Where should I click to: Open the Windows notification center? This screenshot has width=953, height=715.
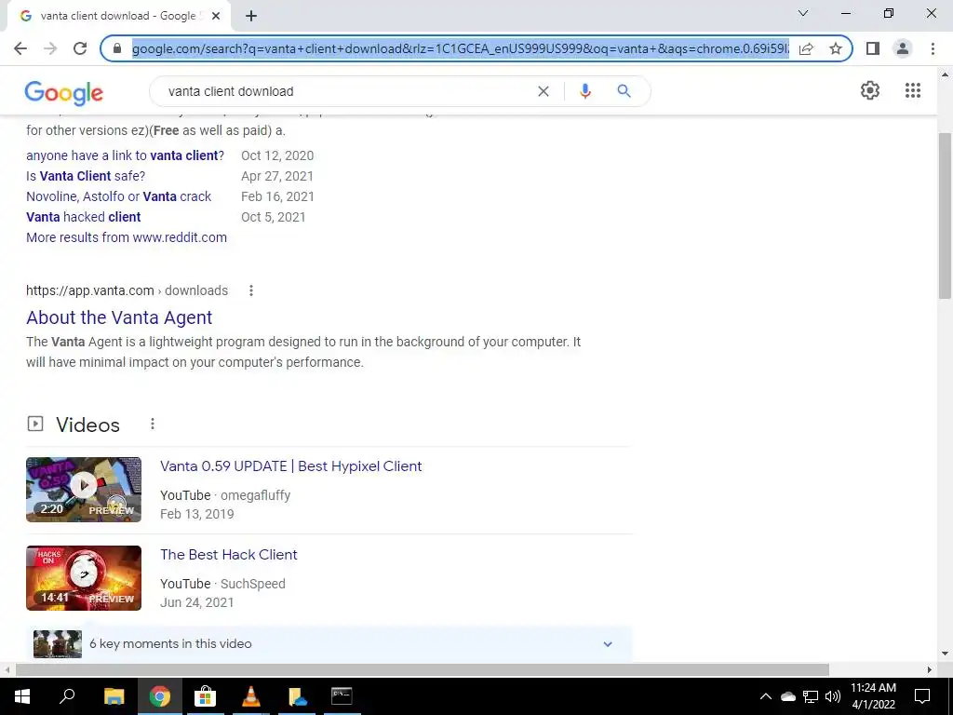922,696
